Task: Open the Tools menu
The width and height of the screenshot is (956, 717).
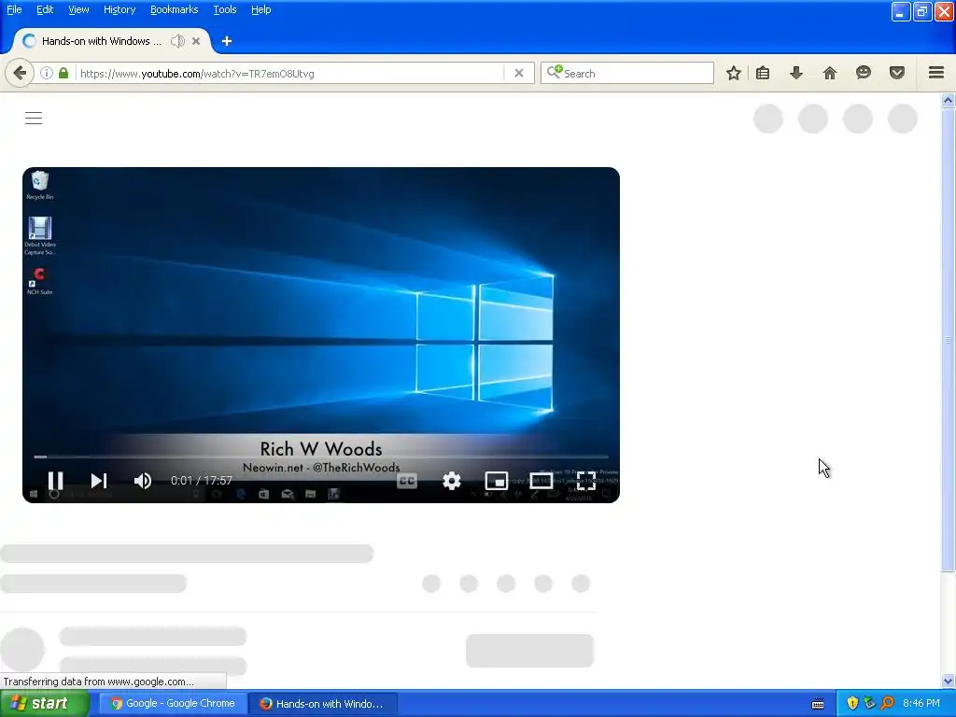Action: point(225,9)
